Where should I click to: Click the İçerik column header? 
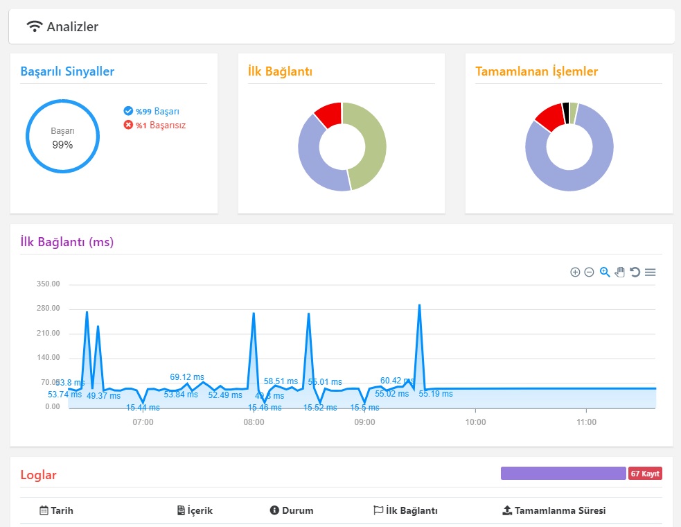[195, 510]
